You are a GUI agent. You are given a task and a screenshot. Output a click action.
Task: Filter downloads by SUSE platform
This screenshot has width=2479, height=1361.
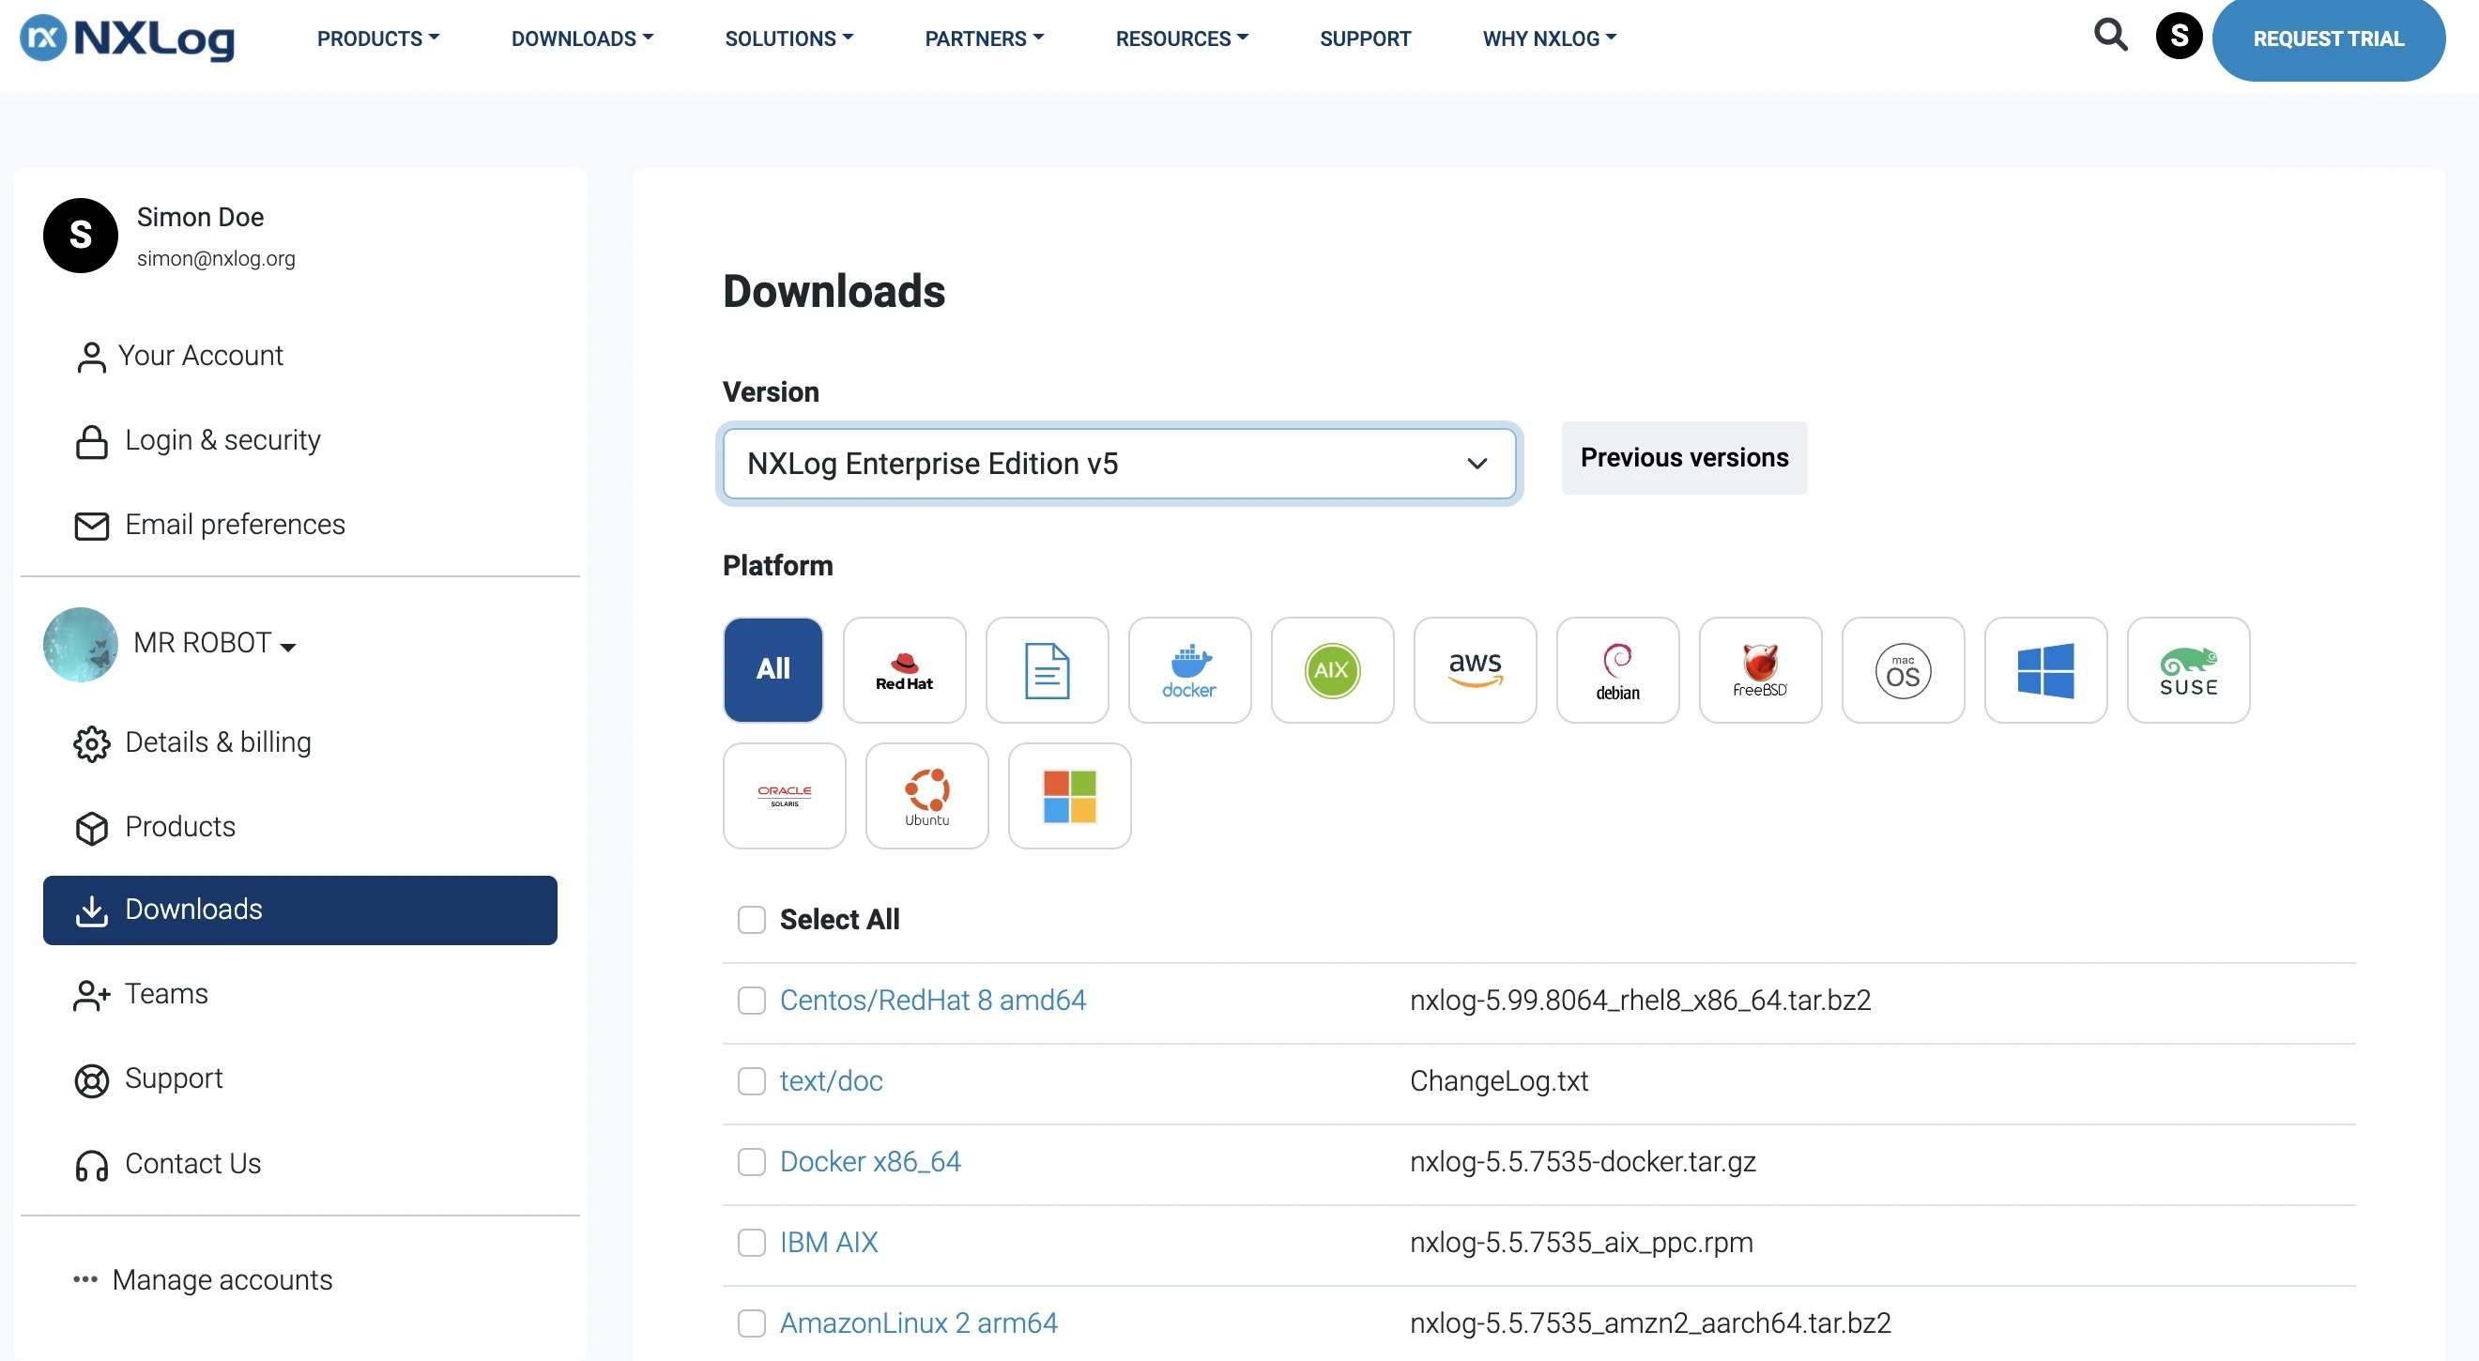click(x=2188, y=670)
